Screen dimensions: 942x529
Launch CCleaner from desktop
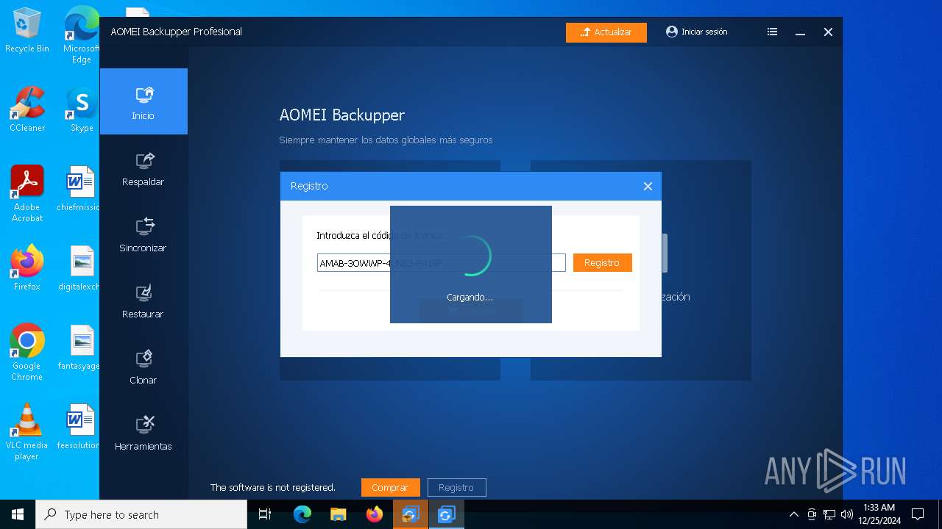[x=27, y=109]
